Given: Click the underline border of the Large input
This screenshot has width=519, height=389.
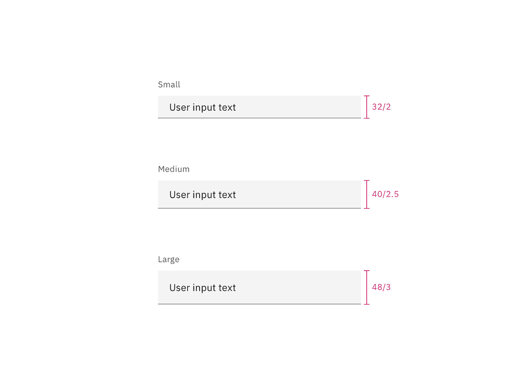Looking at the screenshot, I should (x=259, y=304).
